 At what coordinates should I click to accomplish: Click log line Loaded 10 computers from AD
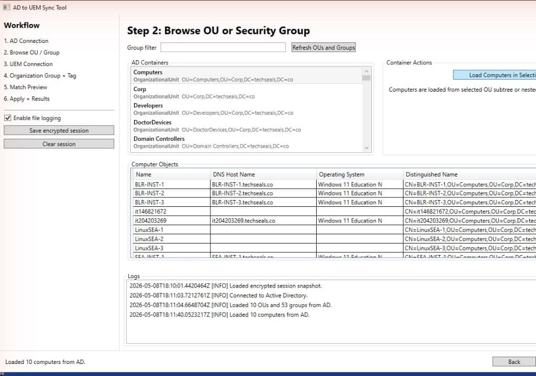219,315
